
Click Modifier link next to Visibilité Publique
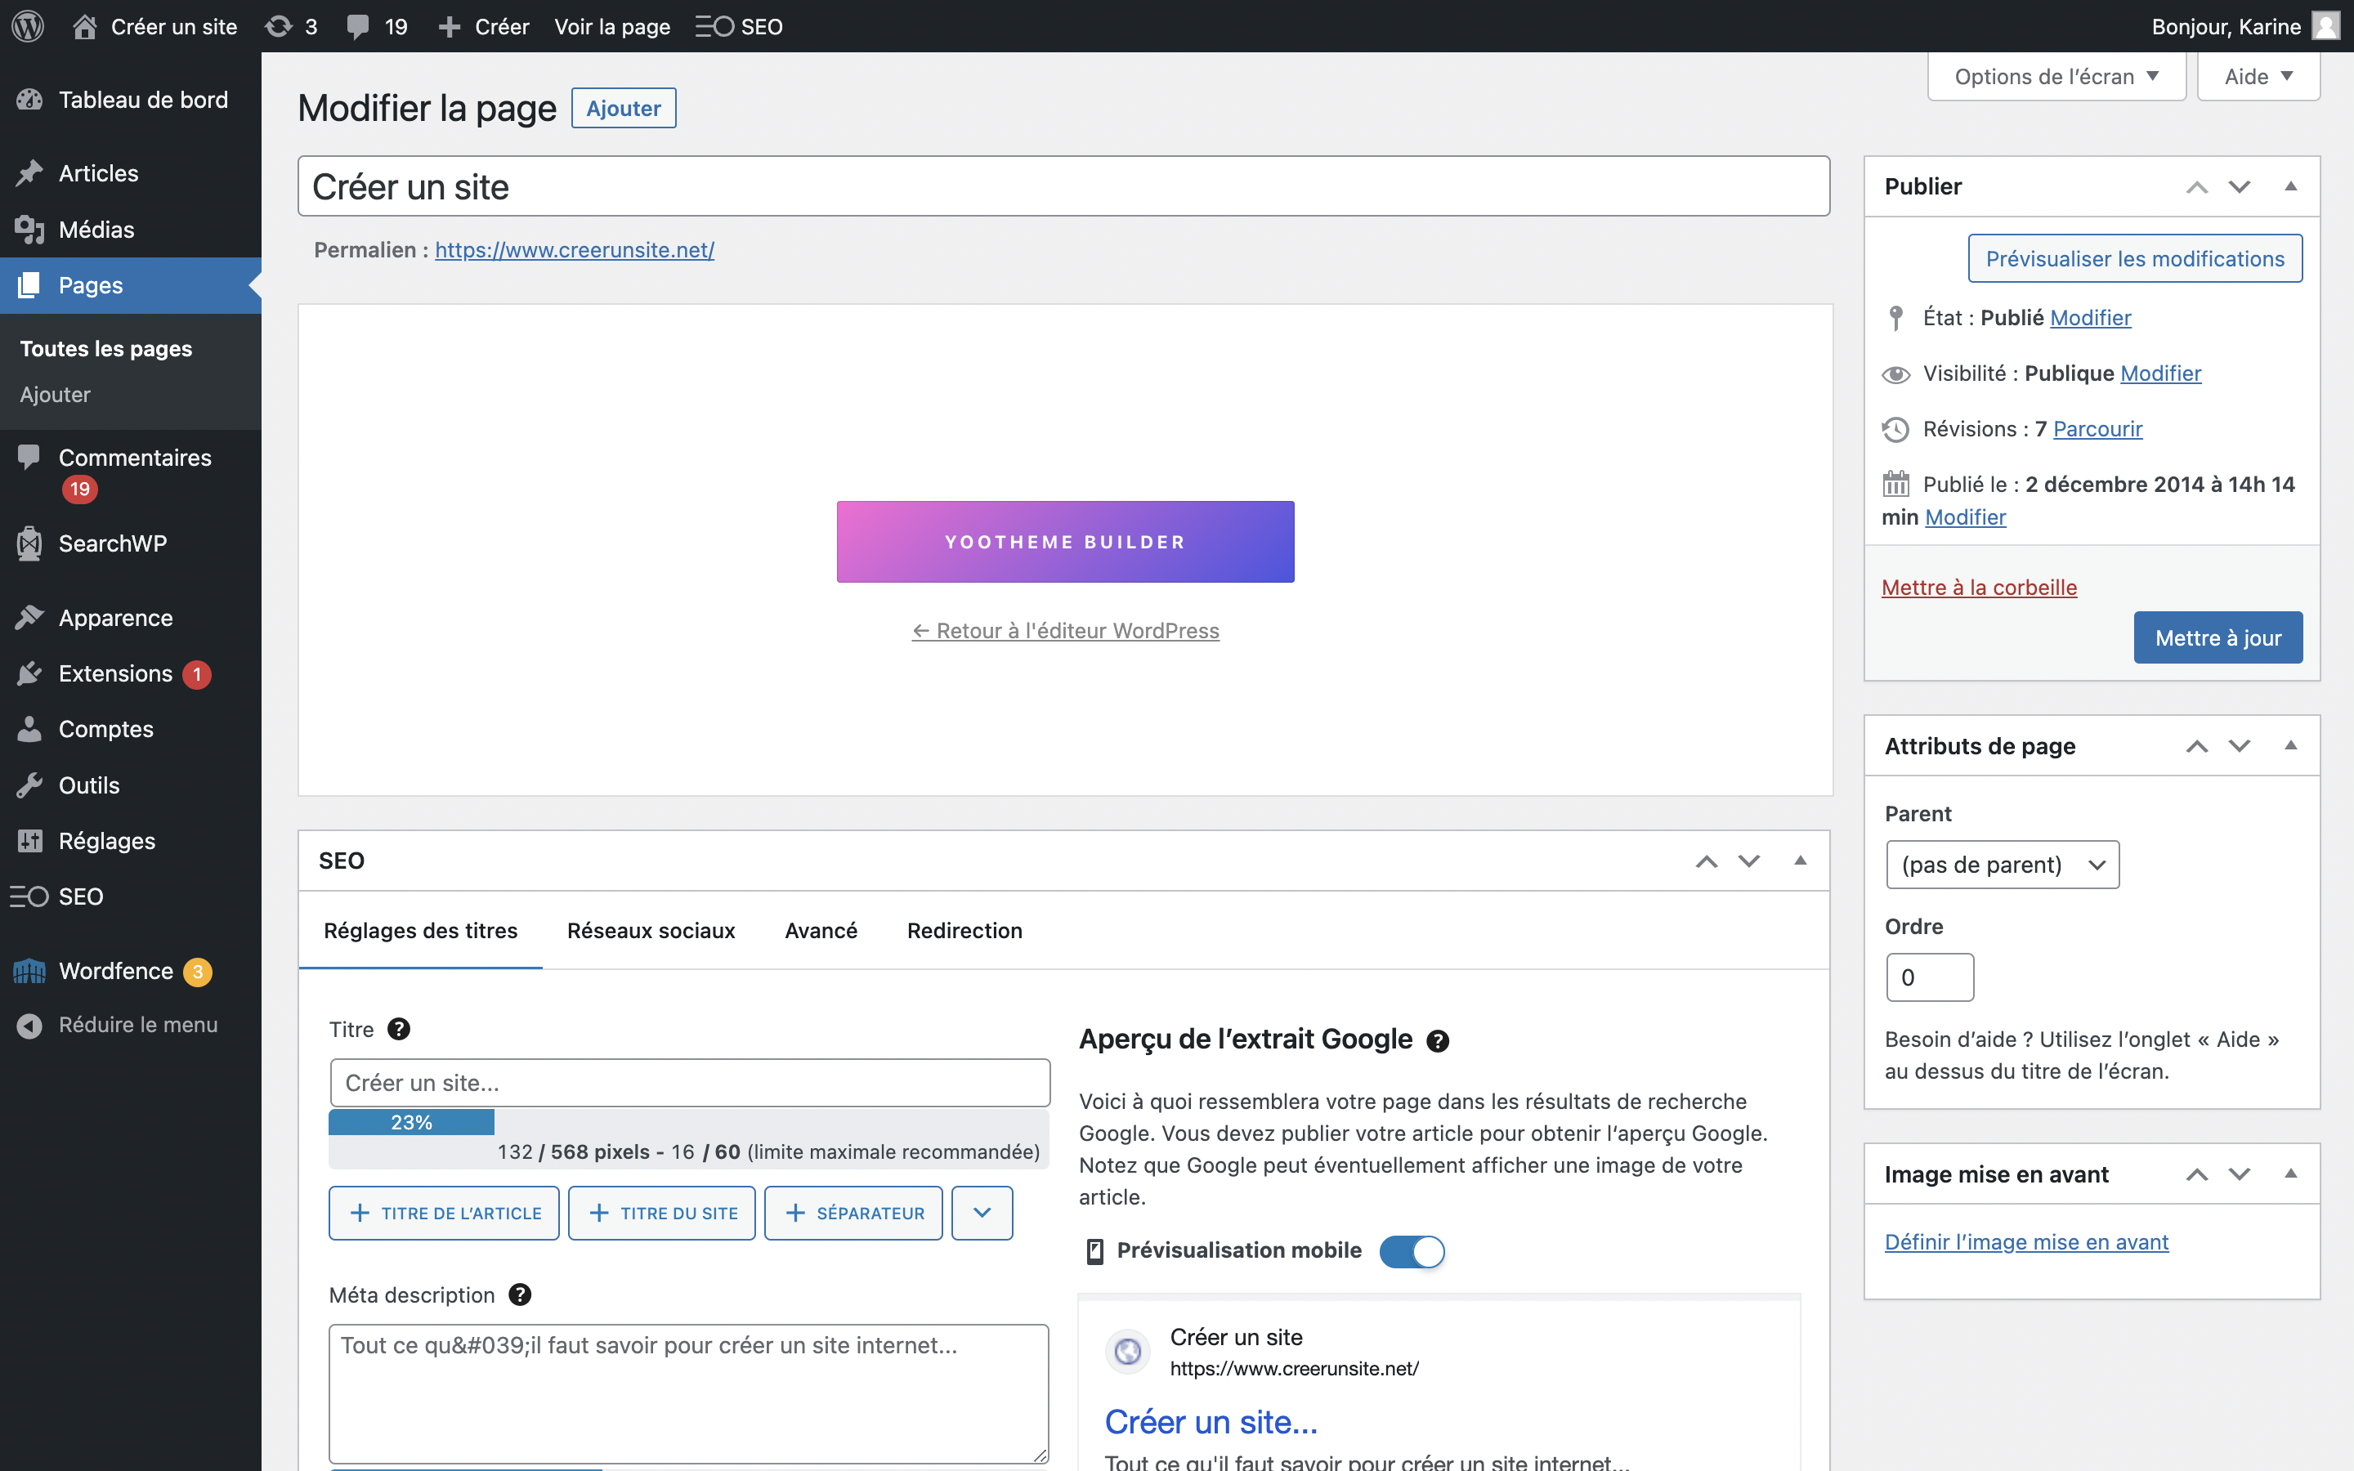[x=2160, y=373]
